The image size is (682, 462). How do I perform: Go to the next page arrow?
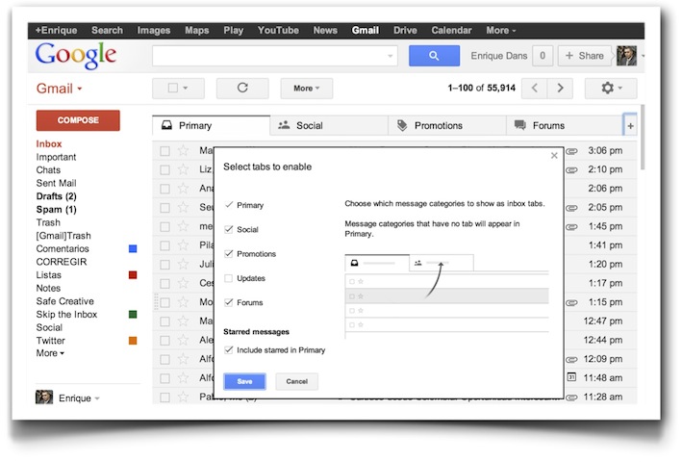pyautogui.click(x=560, y=88)
